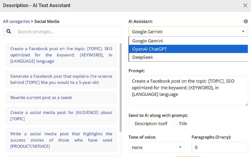
Task: Go back to All categories
Action: (x=16, y=22)
